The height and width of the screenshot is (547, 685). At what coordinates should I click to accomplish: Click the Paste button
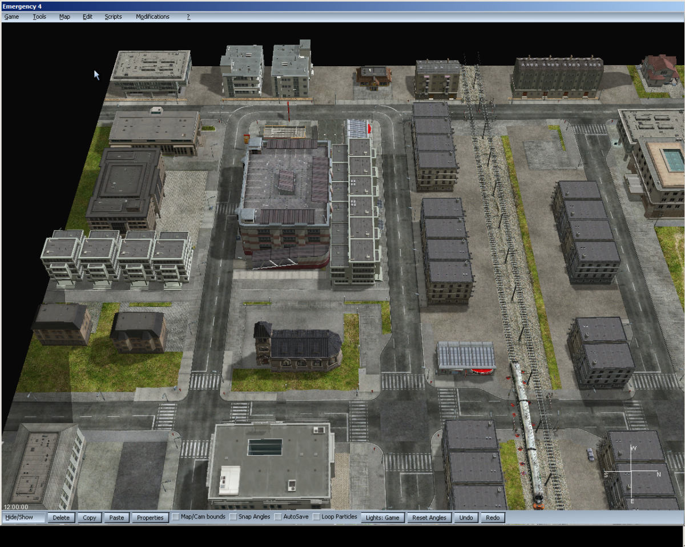coord(116,517)
